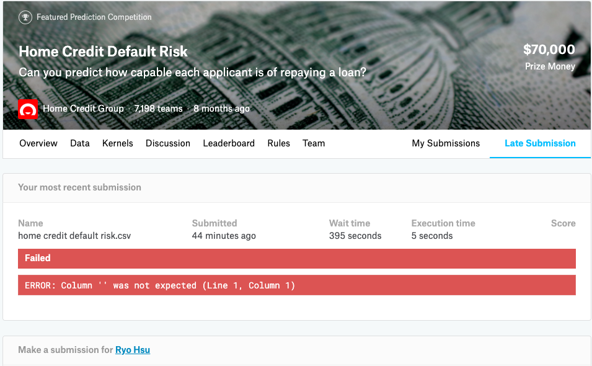Screen dimensions: 592x366
Task: Open the My Submissions tab
Action: tap(446, 143)
